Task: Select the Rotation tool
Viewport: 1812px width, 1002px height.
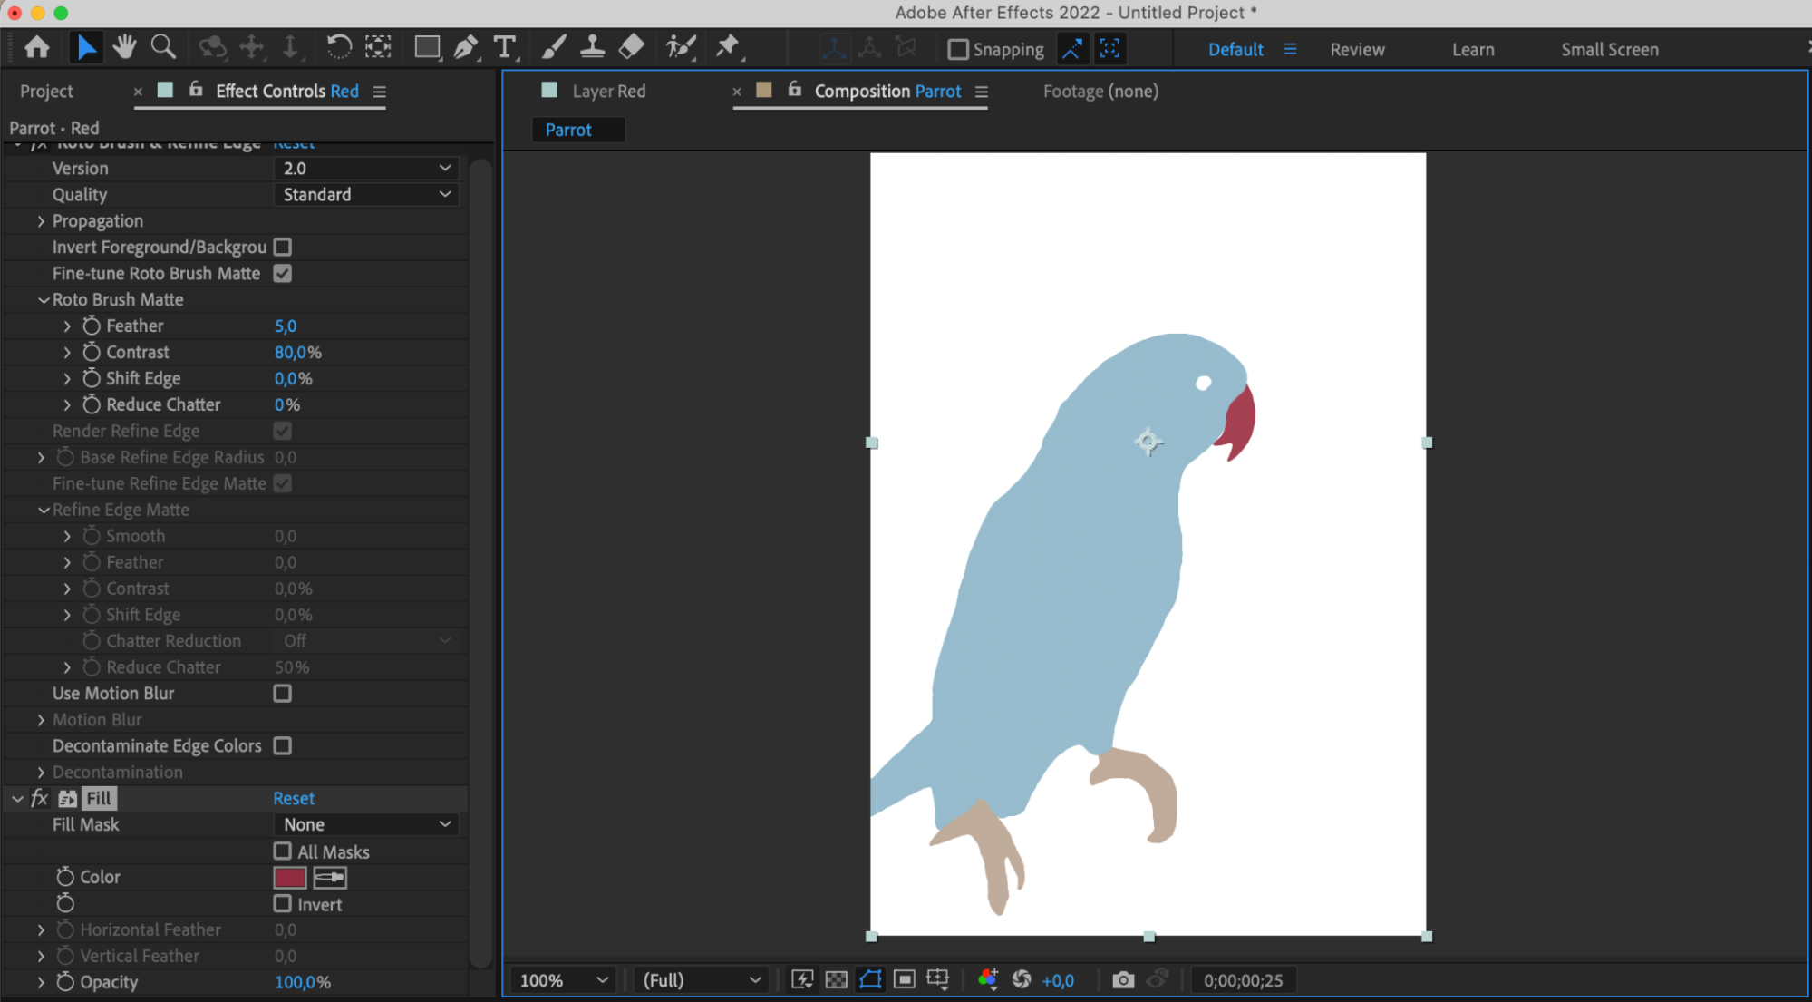Action: (338, 48)
